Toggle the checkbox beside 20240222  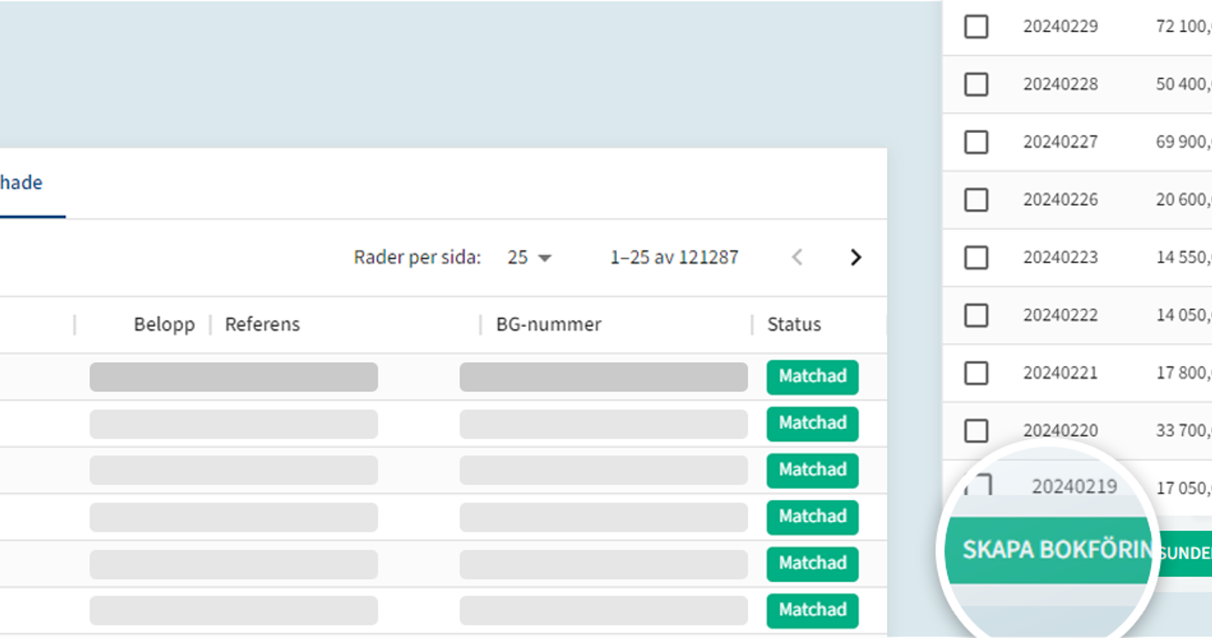point(976,315)
